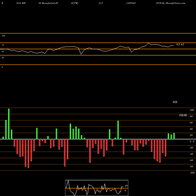Click the RSI axis label 70

[x=3, y=45]
